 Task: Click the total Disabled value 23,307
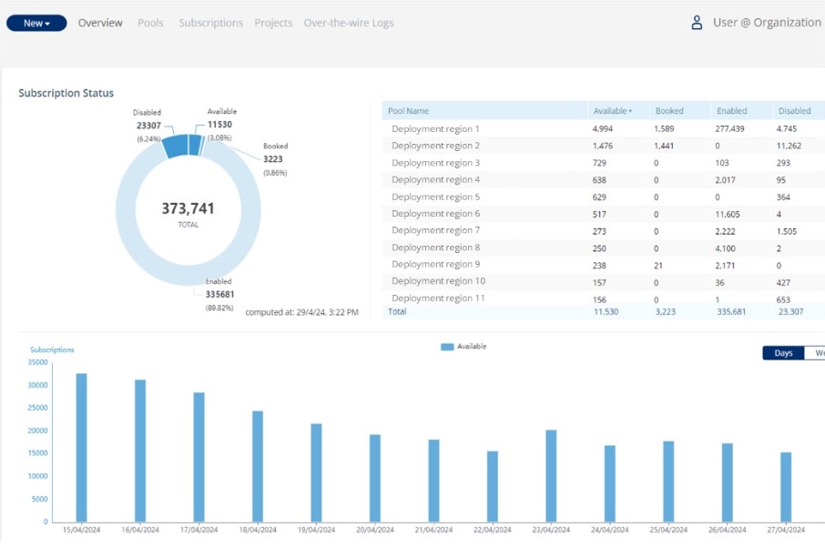(790, 312)
